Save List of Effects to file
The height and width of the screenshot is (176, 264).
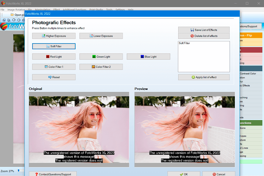click(204, 30)
